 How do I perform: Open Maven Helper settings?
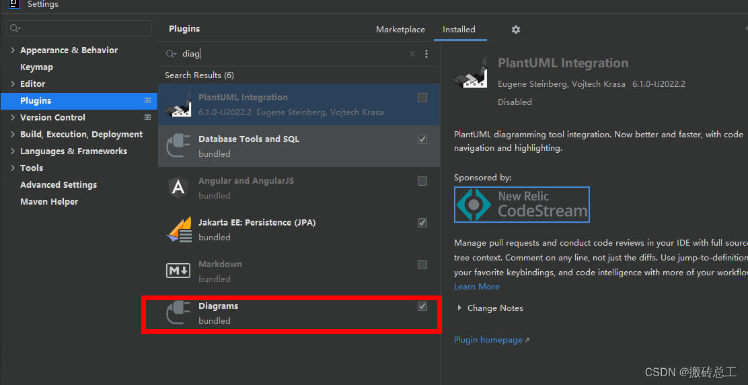(48, 202)
